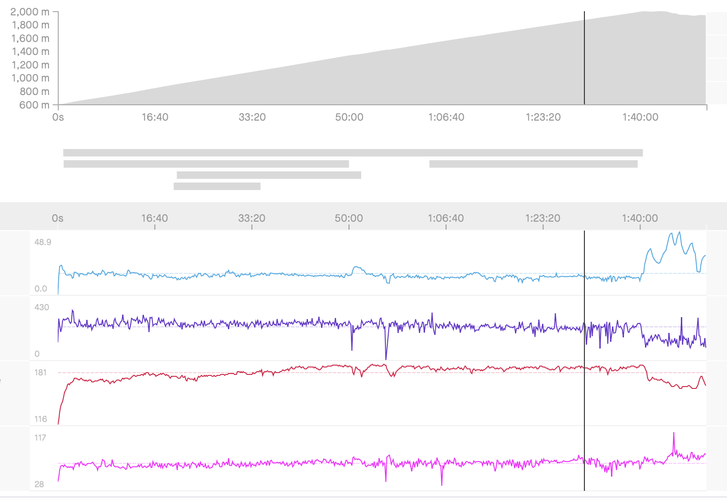The width and height of the screenshot is (727, 503).
Task: Click the 0.0 minimum speed value
Action: tap(41, 289)
